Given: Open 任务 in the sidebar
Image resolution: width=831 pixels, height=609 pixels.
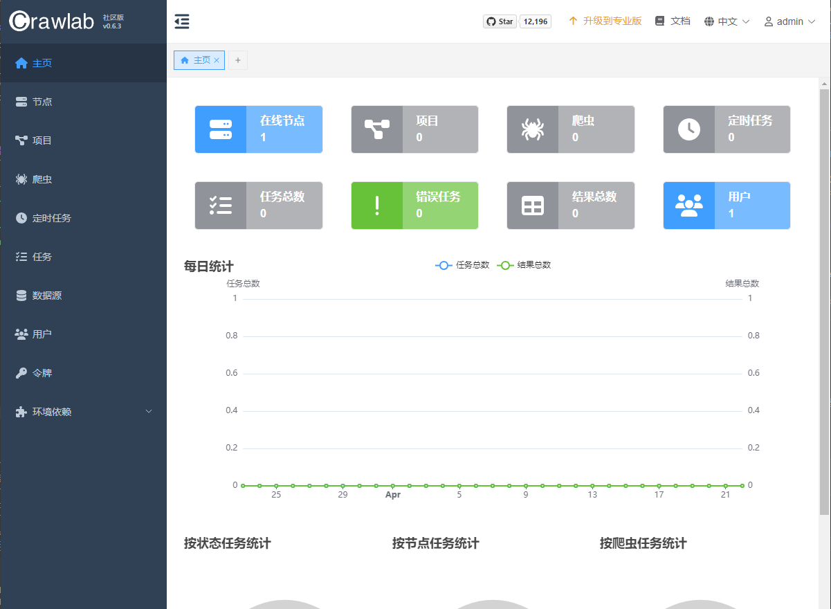Looking at the screenshot, I should coord(83,257).
